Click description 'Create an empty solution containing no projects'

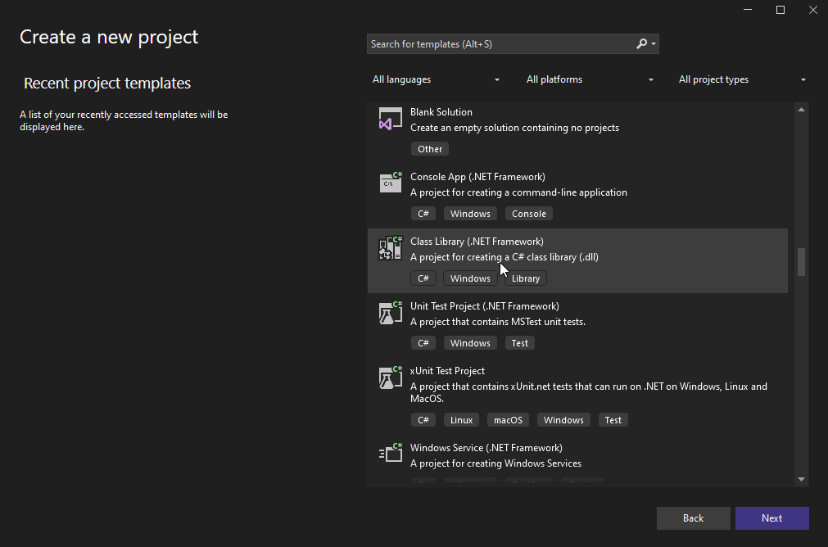(x=514, y=128)
